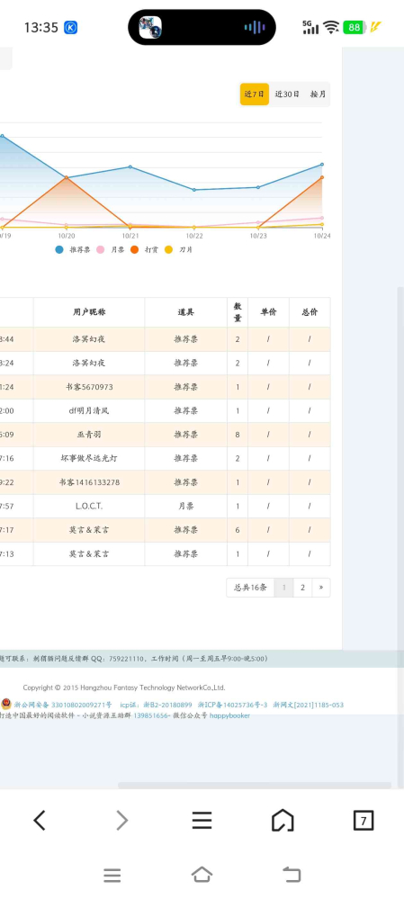Viewport: 404px width, 899px height.
Task: Tap the 5G signal strength icon
Action: (310, 27)
